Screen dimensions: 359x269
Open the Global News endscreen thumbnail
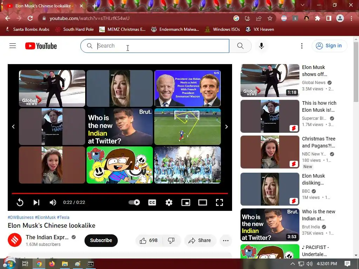point(52,89)
